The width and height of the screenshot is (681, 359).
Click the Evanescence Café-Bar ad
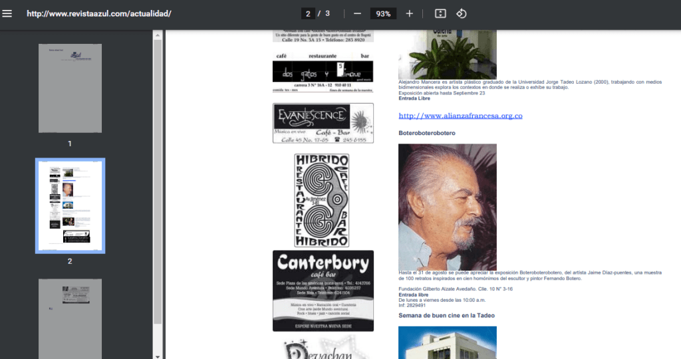coord(323,123)
